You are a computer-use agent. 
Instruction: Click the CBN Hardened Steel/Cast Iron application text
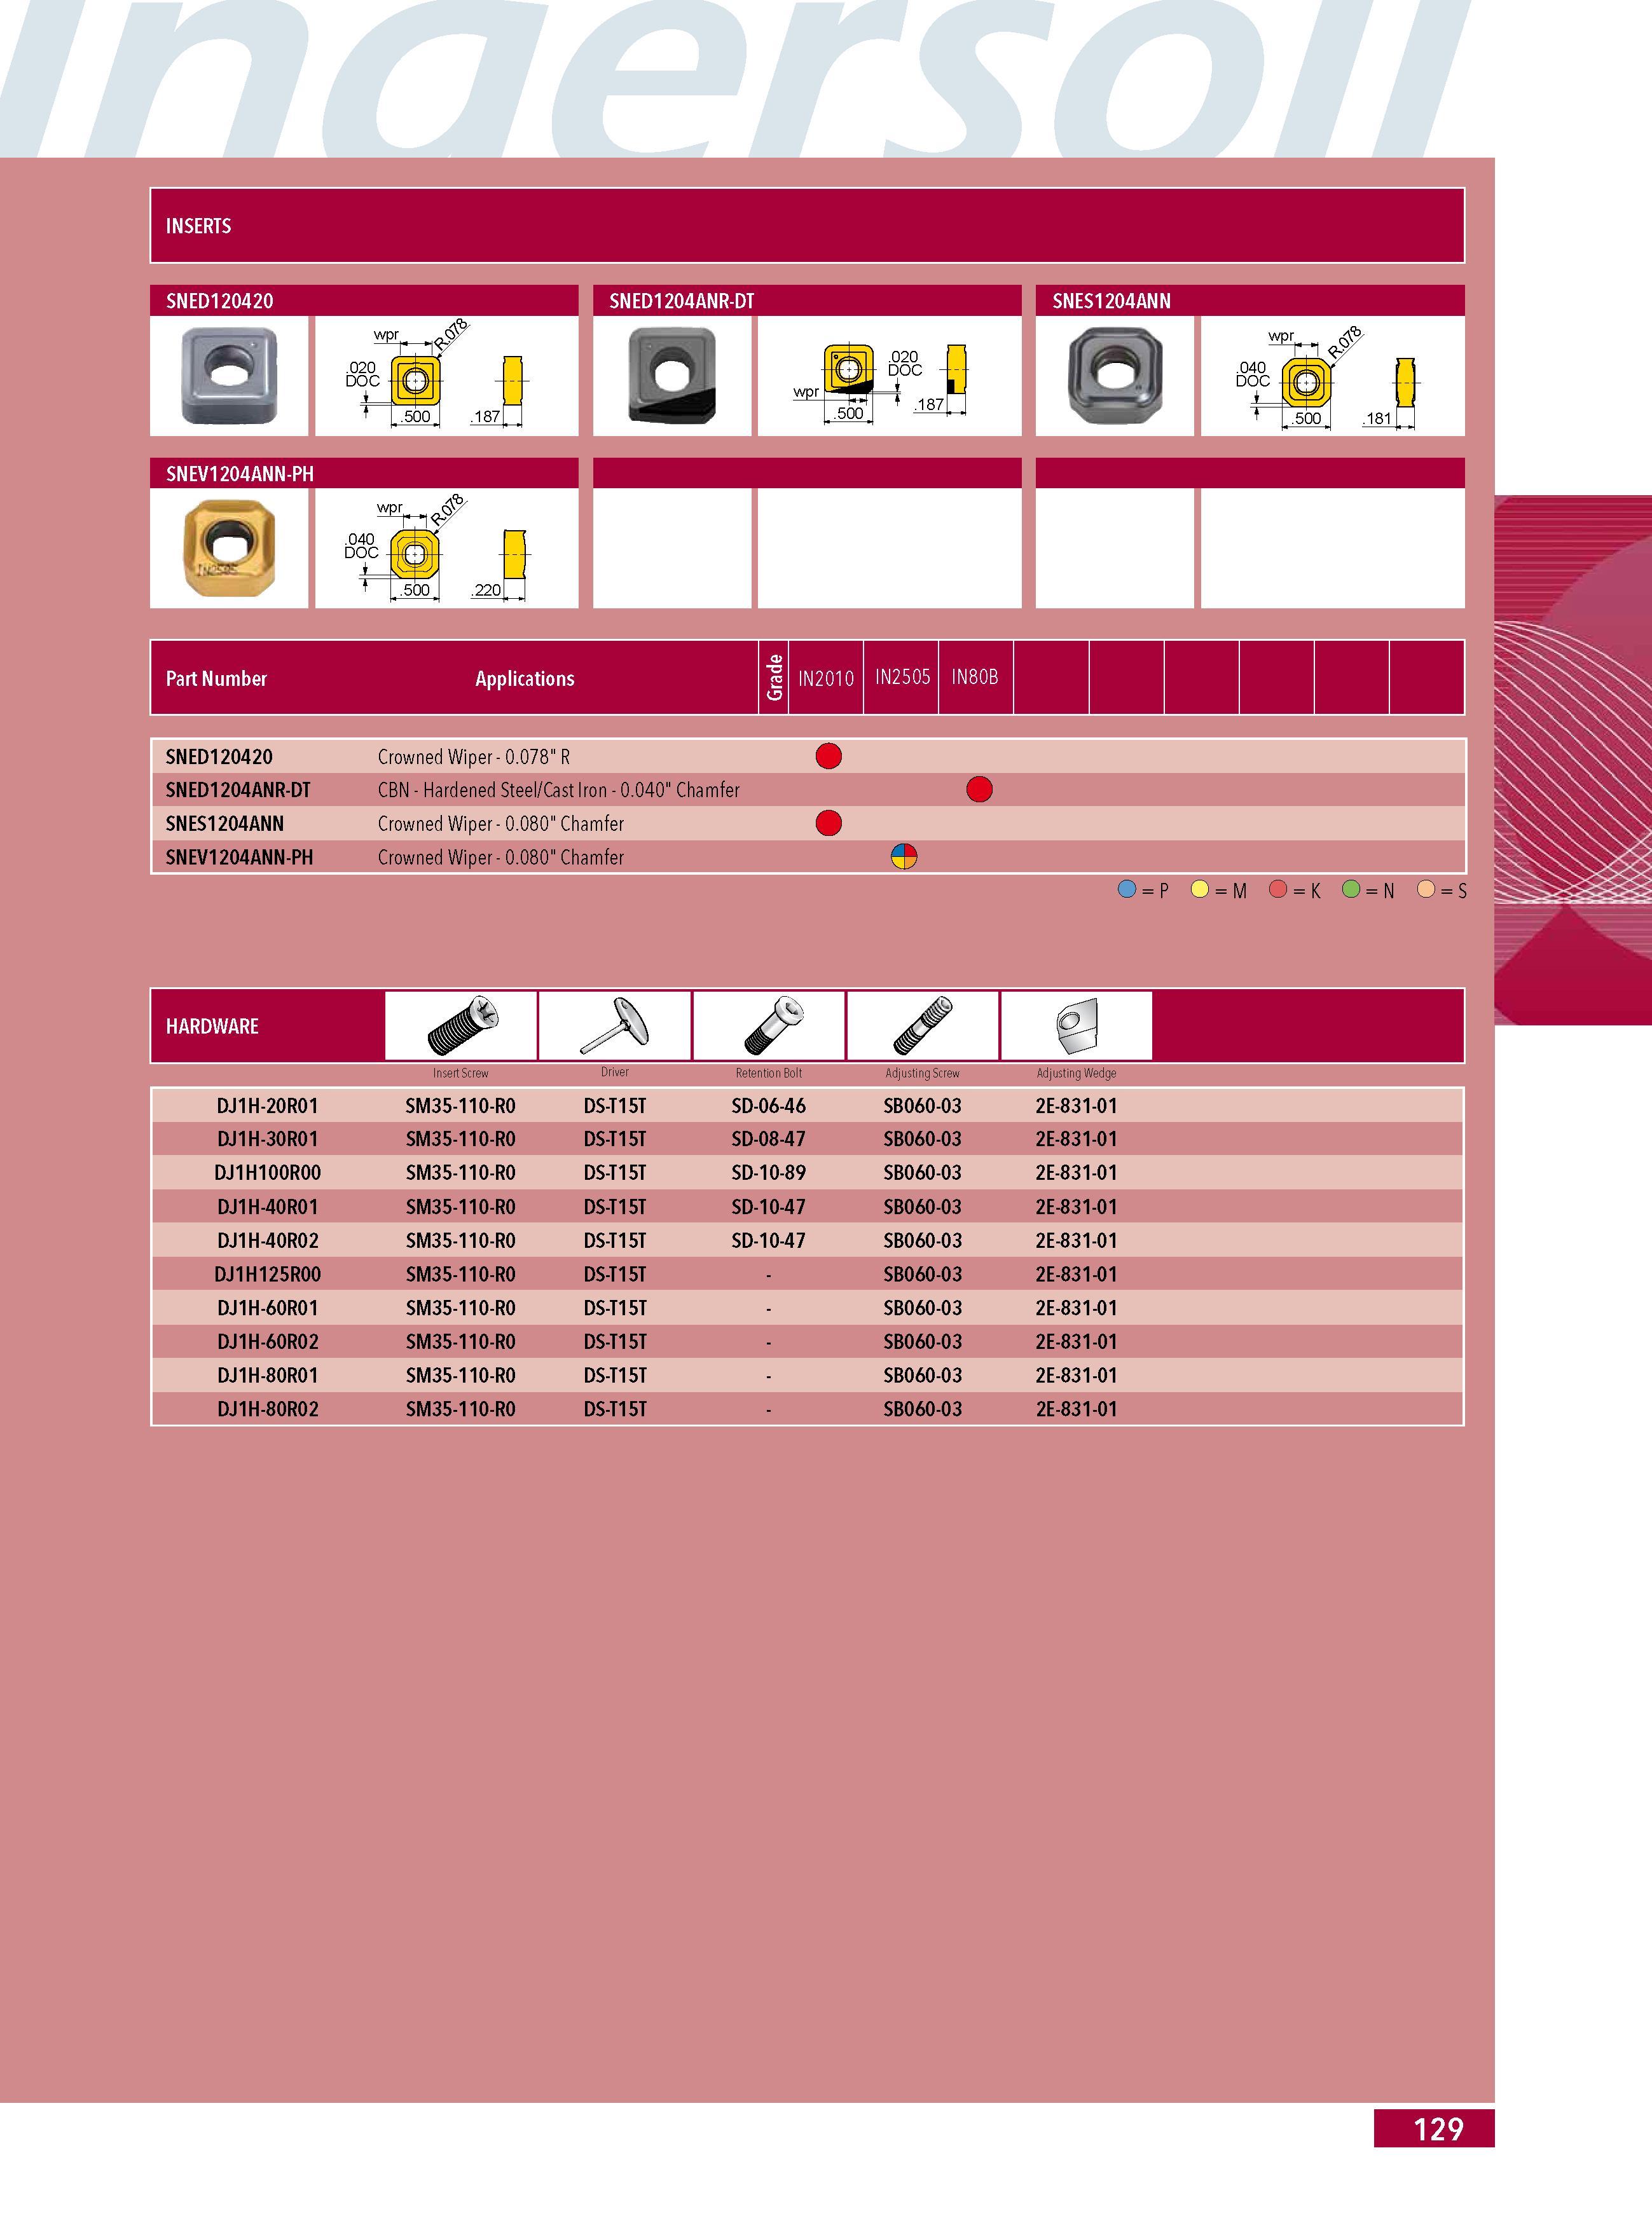(559, 791)
